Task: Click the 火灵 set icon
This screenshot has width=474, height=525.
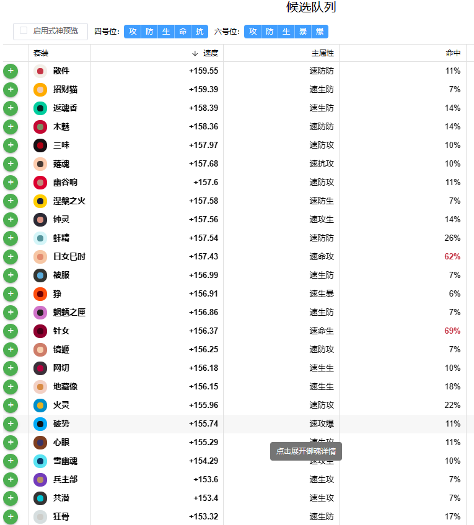Action: (40, 405)
